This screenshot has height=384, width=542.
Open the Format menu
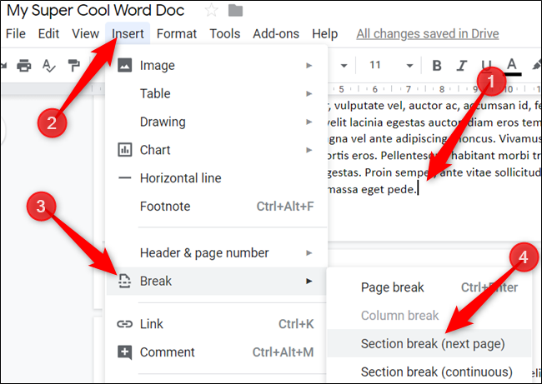click(177, 34)
